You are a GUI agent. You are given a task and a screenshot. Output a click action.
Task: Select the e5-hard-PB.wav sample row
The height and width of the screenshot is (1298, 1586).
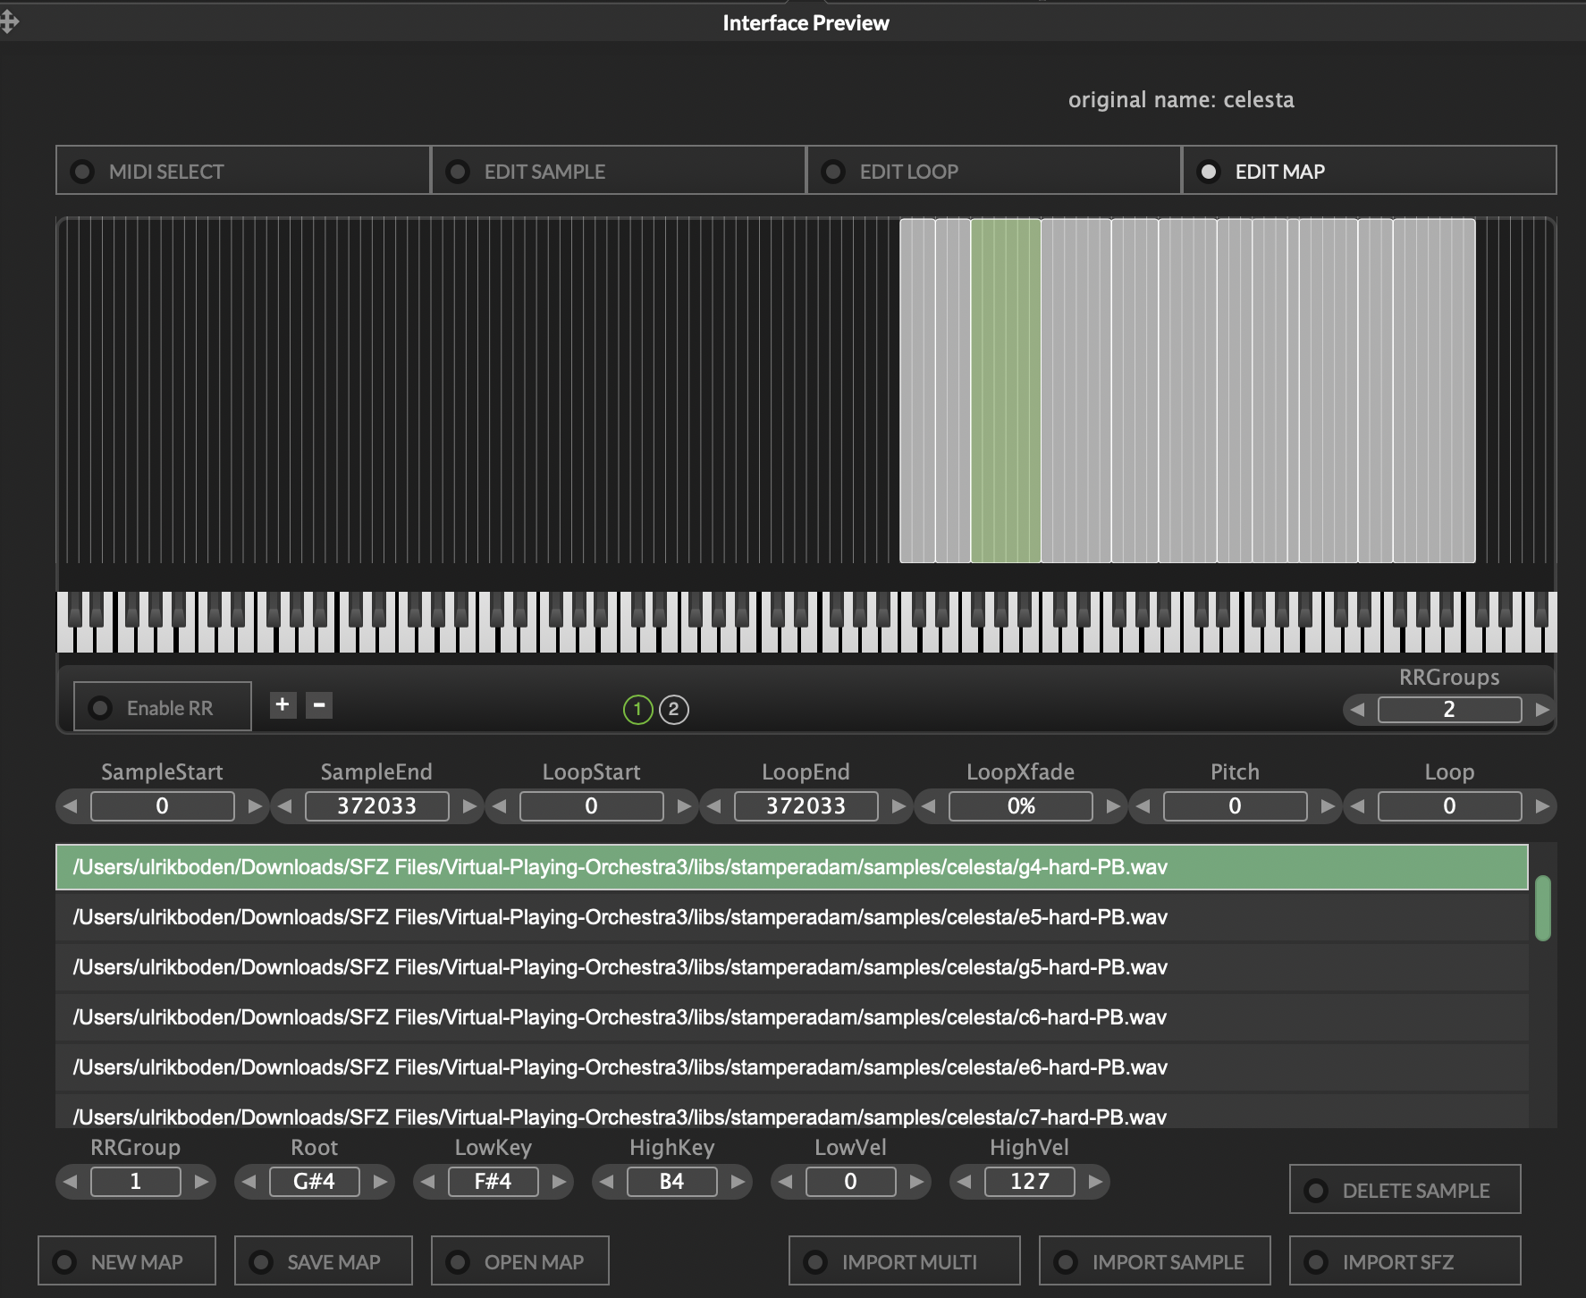(619, 917)
